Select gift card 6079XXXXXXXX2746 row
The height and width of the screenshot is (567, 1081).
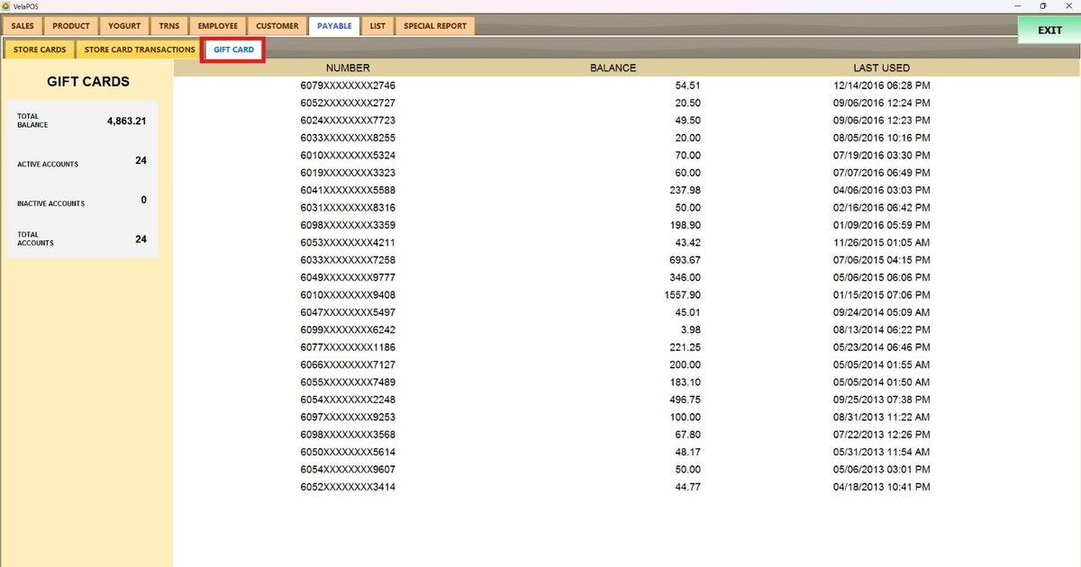coord(627,85)
